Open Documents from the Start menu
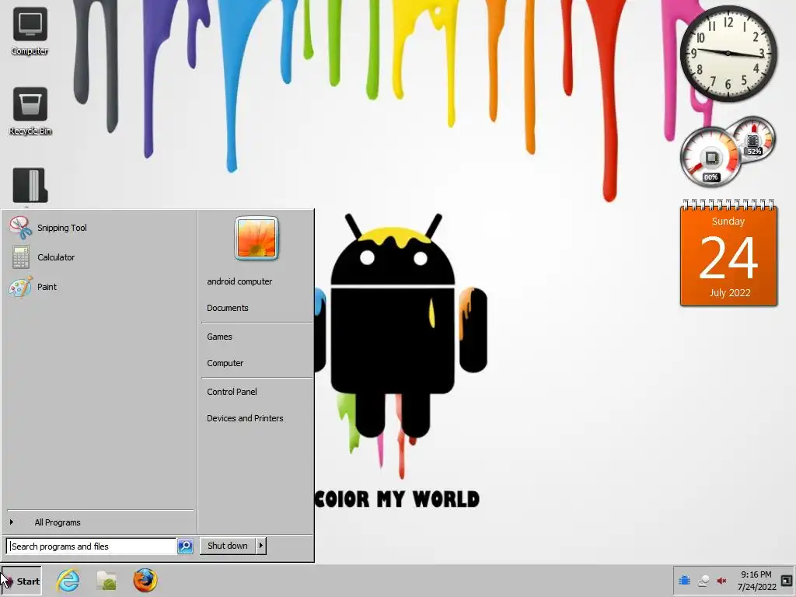796x597 pixels. click(x=228, y=308)
